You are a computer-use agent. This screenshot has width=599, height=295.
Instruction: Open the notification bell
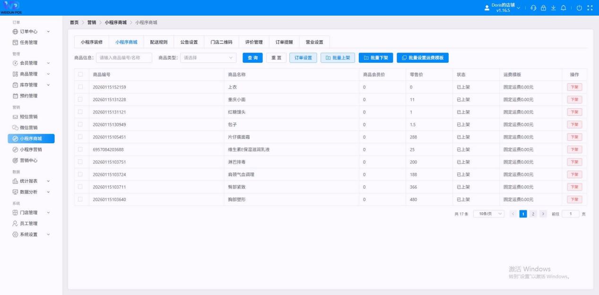point(564,8)
